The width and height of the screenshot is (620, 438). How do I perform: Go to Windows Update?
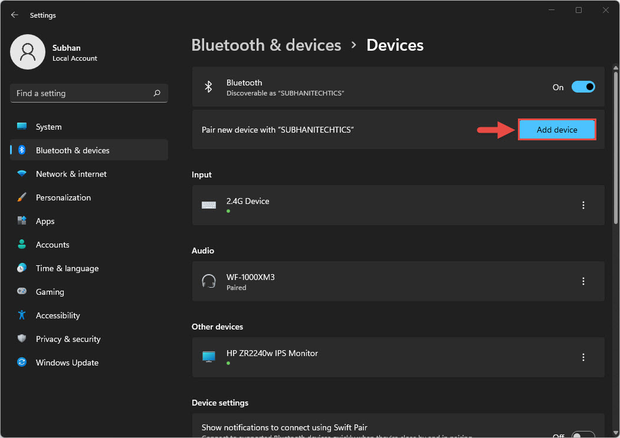pyautogui.click(x=89, y=363)
